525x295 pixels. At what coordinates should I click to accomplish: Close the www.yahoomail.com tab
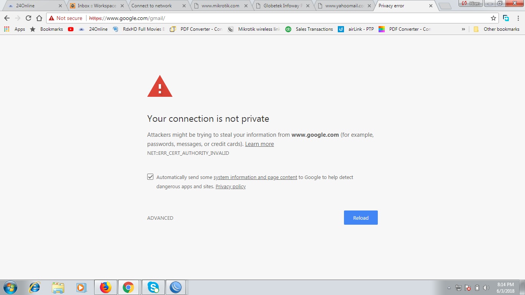point(370,6)
